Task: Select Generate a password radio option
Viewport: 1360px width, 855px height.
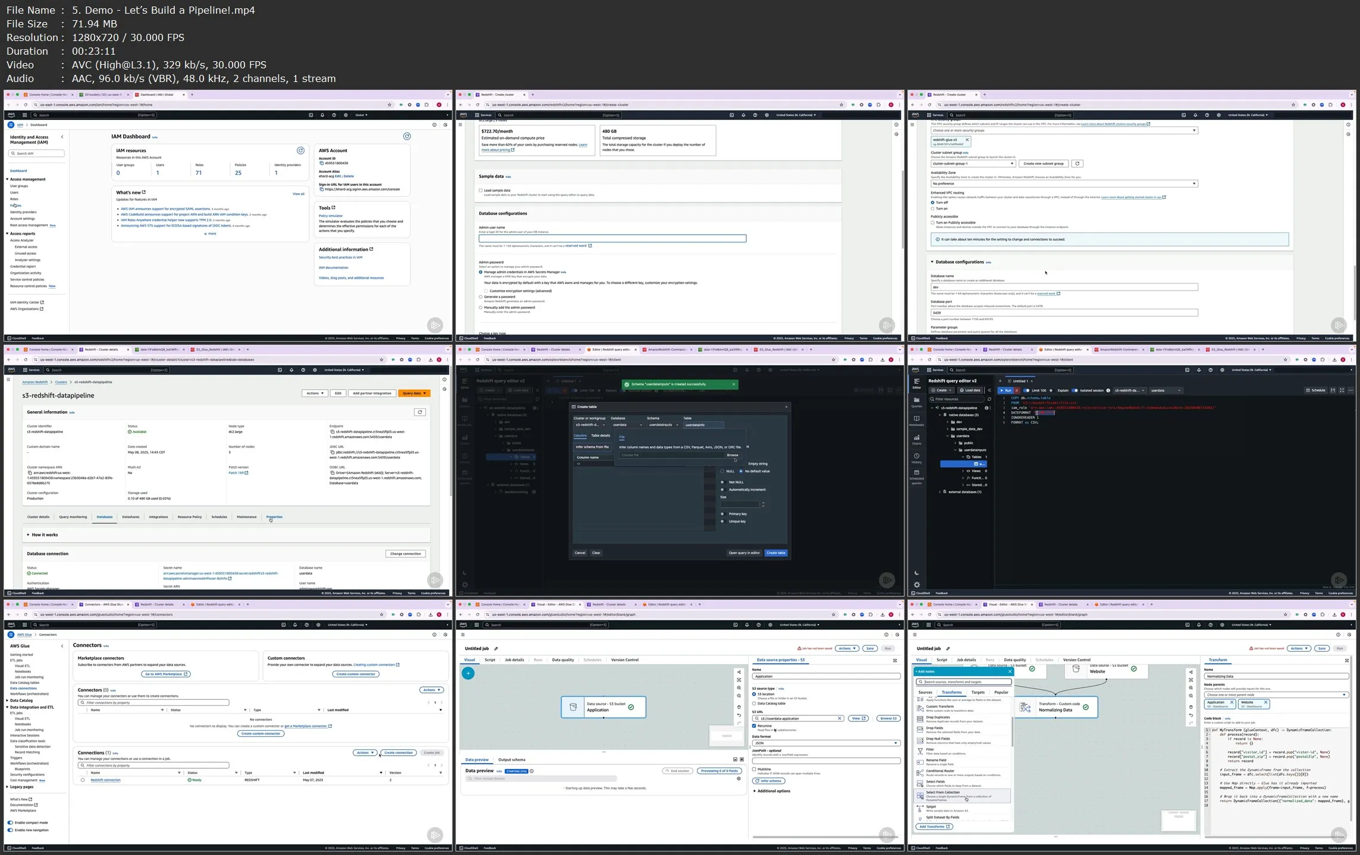Action: click(x=480, y=297)
